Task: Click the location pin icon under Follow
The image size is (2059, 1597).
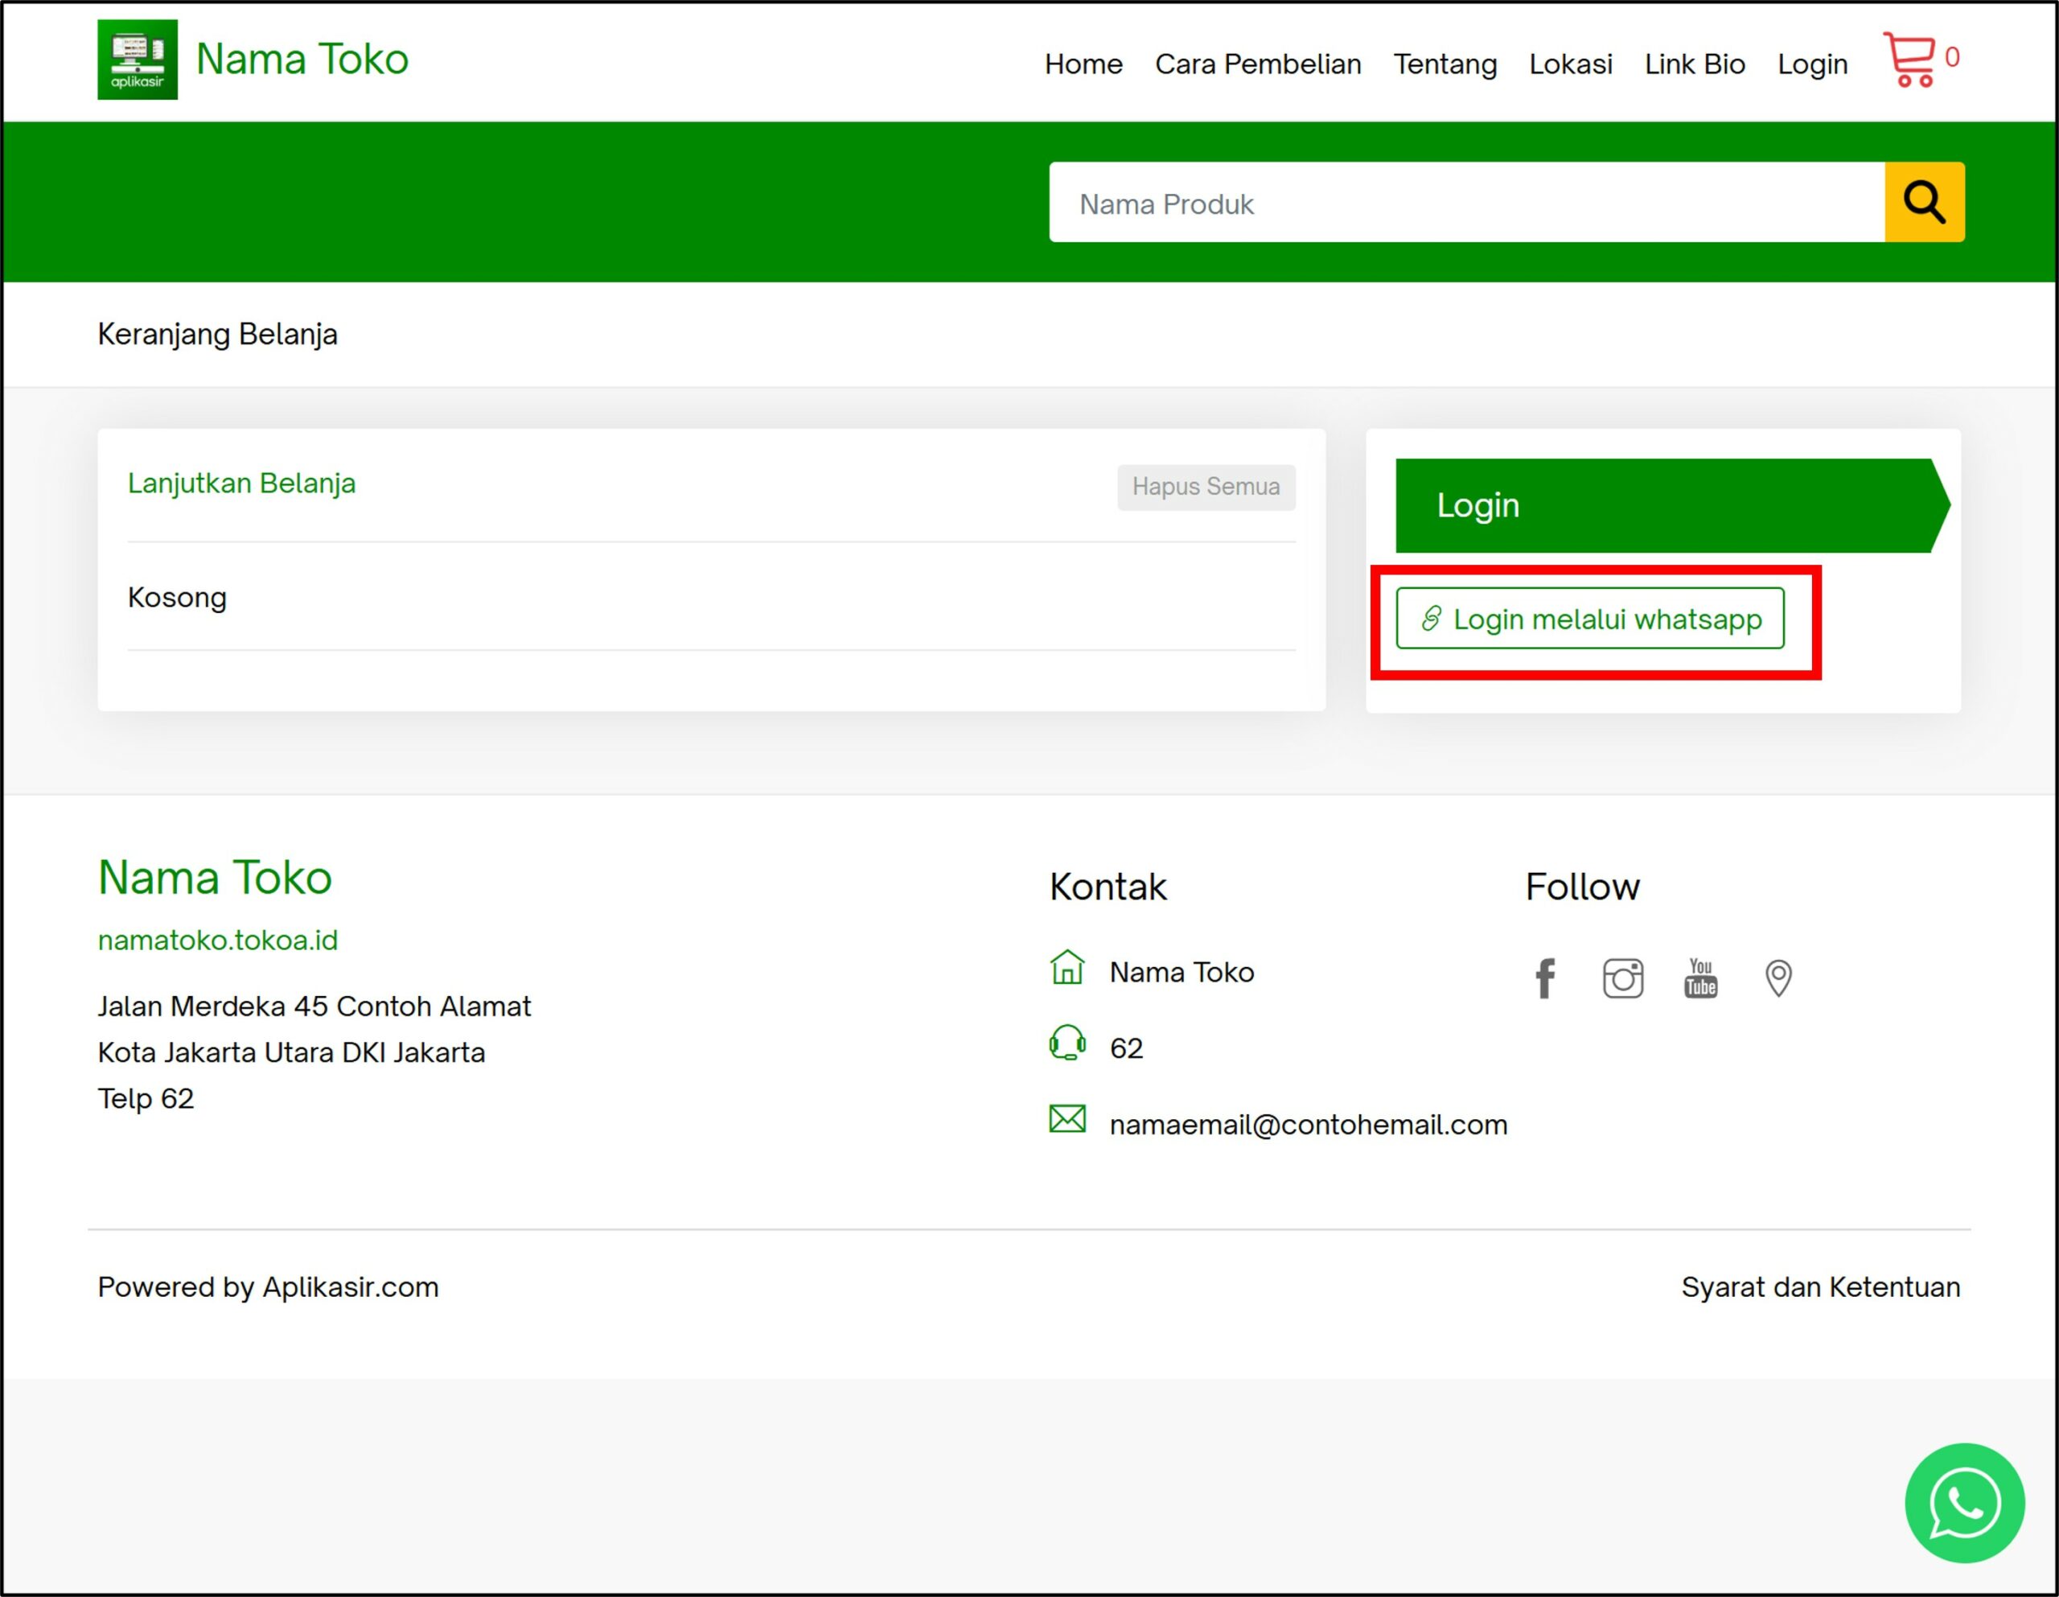Action: pyautogui.click(x=1778, y=978)
